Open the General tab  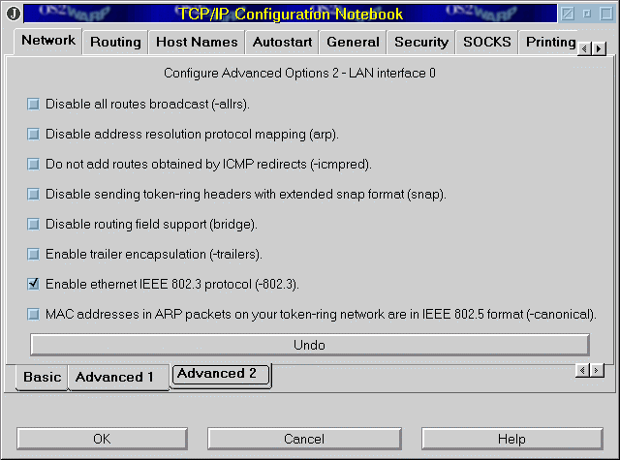(x=353, y=42)
